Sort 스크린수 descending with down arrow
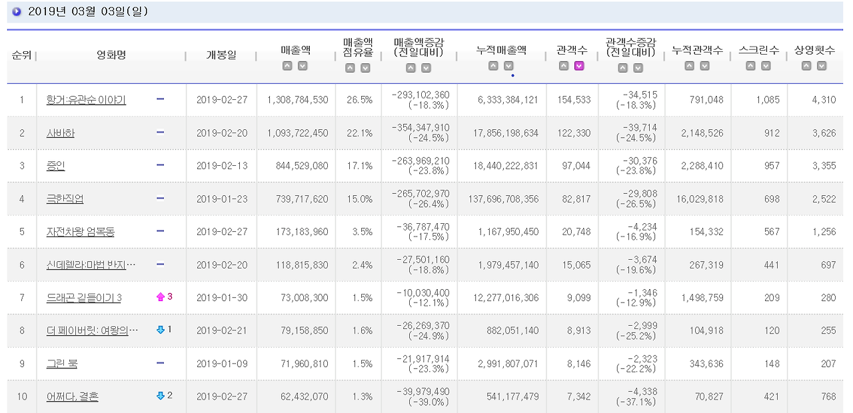853x413 pixels. click(766, 66)
